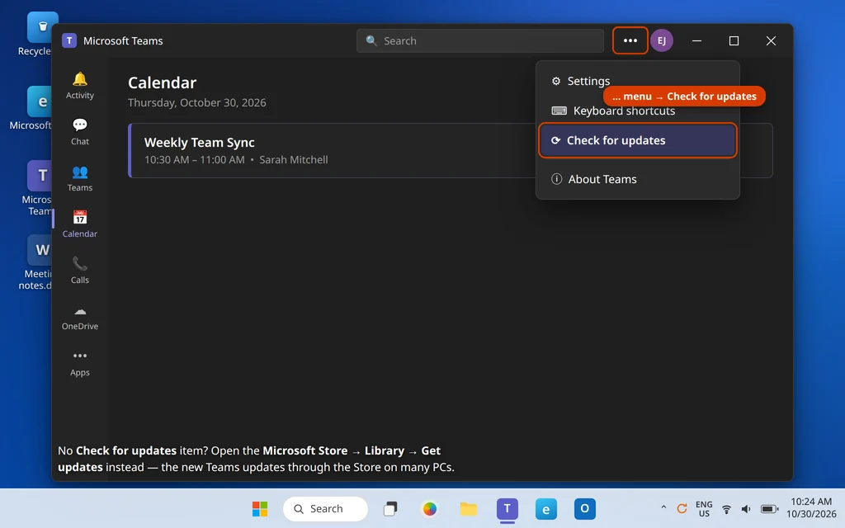Click the orange refresh tray icon
The height and width of the screenshot is (528, 845).
click(x=682, y=508)
